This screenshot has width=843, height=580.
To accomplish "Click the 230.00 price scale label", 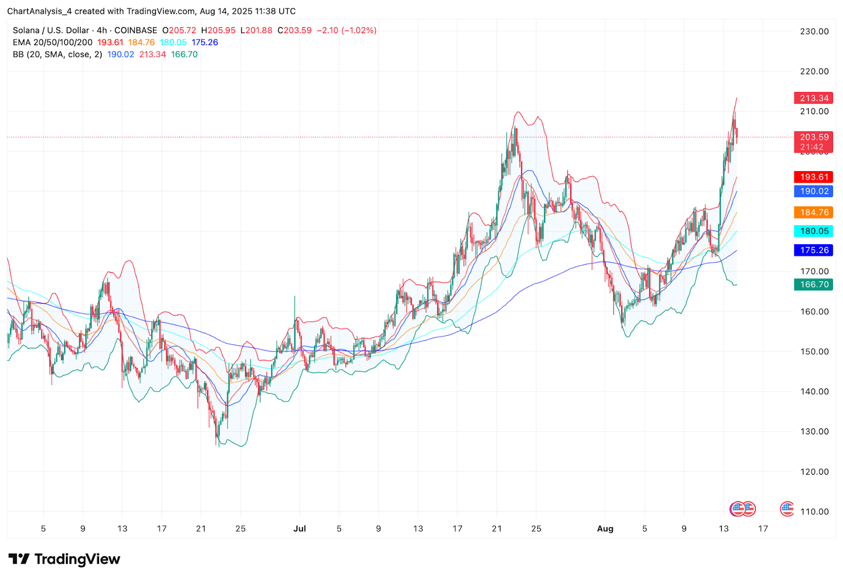I will [815, 32].
